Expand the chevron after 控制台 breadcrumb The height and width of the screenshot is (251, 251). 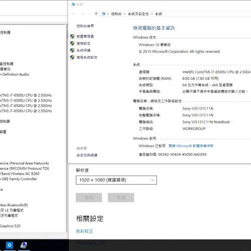point(124,14)
